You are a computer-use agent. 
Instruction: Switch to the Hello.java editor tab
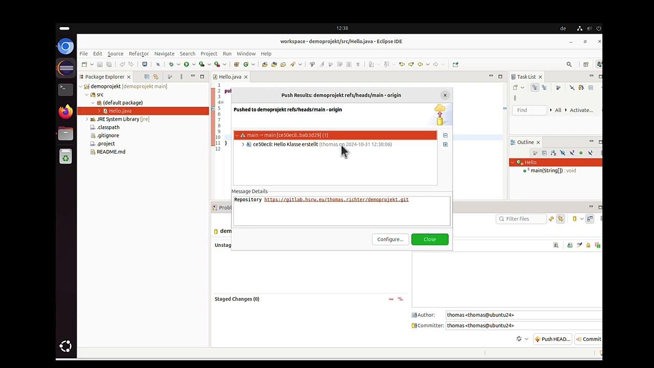click(x=230, y=77)
